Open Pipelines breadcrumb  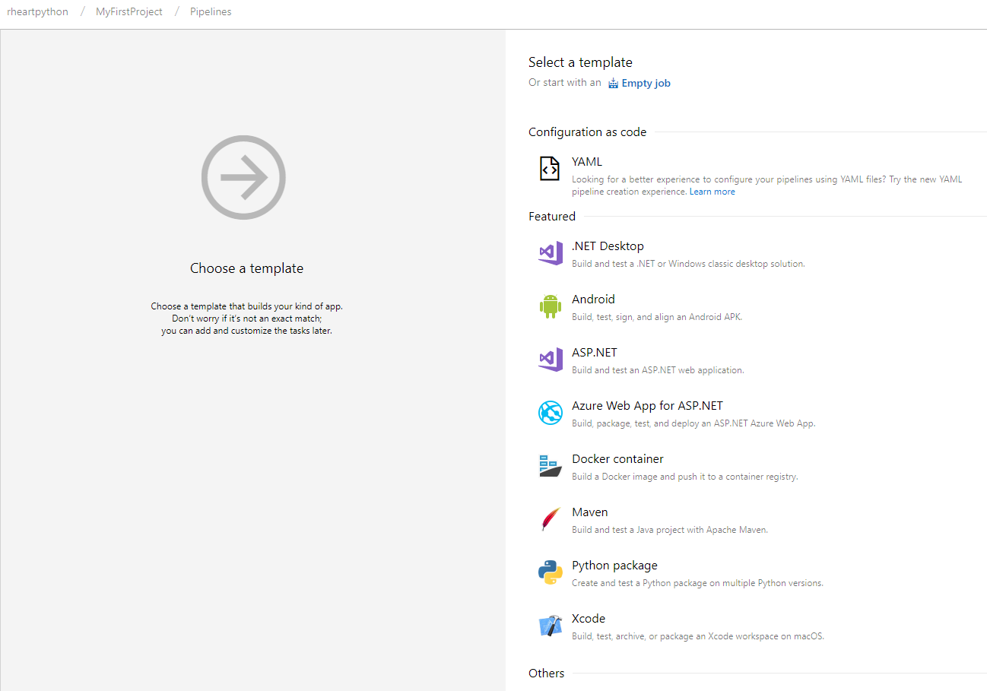tap(211, 12)
